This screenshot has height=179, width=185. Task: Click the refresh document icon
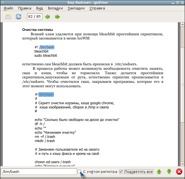(x=18, y=16)
